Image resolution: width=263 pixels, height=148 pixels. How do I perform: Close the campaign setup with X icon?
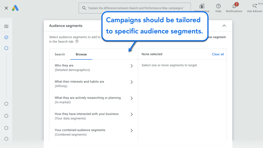(x=6, y=8)
